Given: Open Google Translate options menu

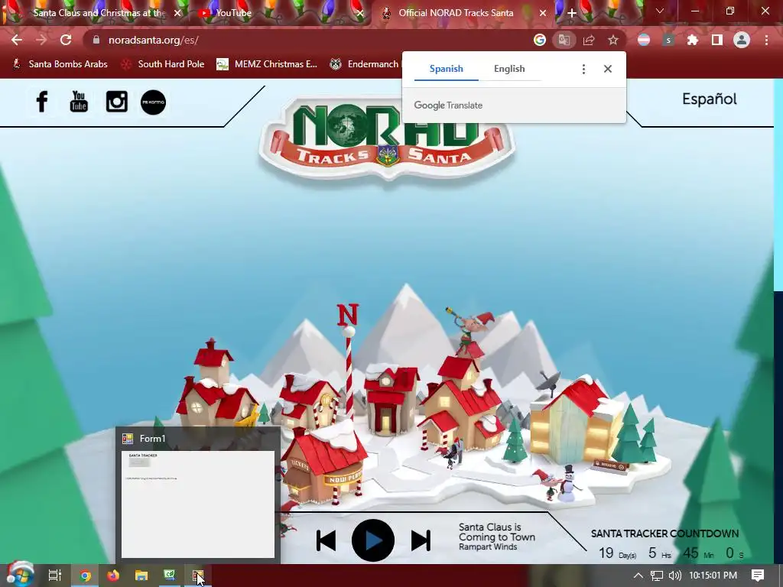Looking at the screenshot, I should 583,69.
